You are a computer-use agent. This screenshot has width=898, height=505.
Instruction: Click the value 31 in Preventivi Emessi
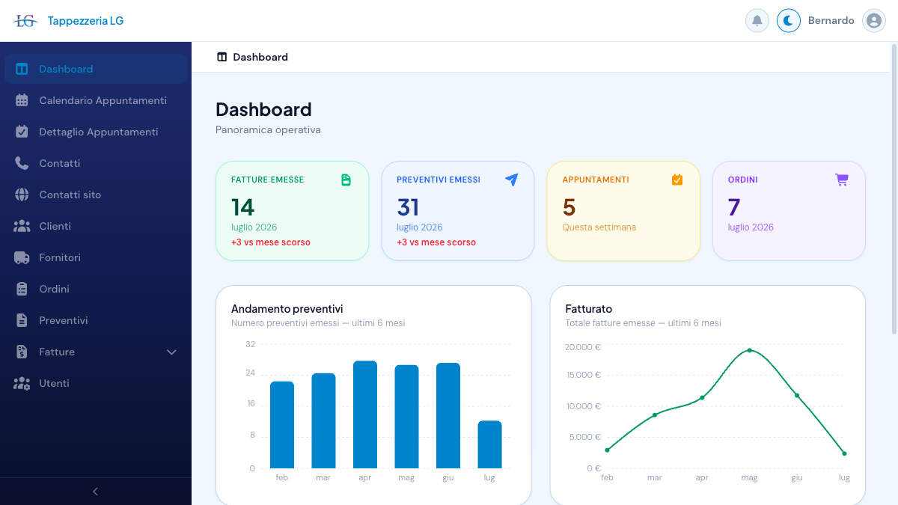[x=408, y=206]
